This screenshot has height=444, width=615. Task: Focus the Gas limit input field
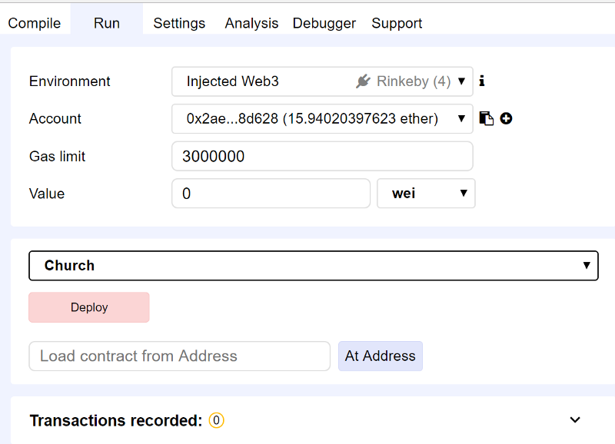[322, 157]
